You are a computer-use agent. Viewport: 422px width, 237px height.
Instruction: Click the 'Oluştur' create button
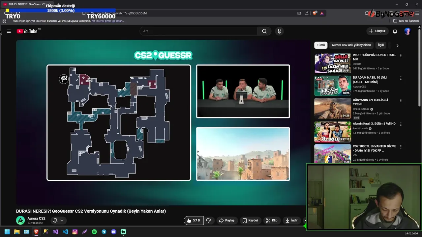(x=377, y=31)
